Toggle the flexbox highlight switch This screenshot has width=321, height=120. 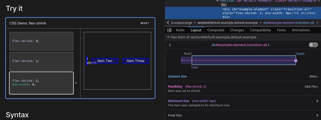coord(313,45)
